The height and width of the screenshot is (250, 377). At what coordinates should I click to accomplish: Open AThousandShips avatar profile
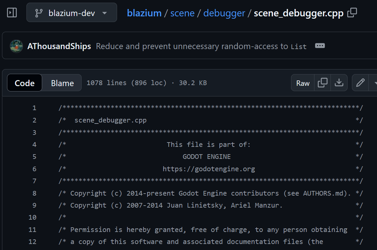(16, 46)
